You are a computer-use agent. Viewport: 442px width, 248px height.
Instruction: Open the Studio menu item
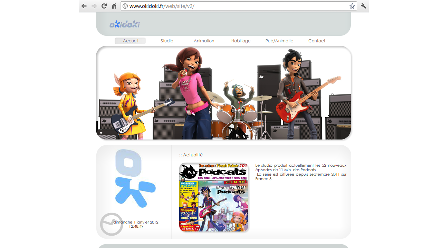(167, 41)
